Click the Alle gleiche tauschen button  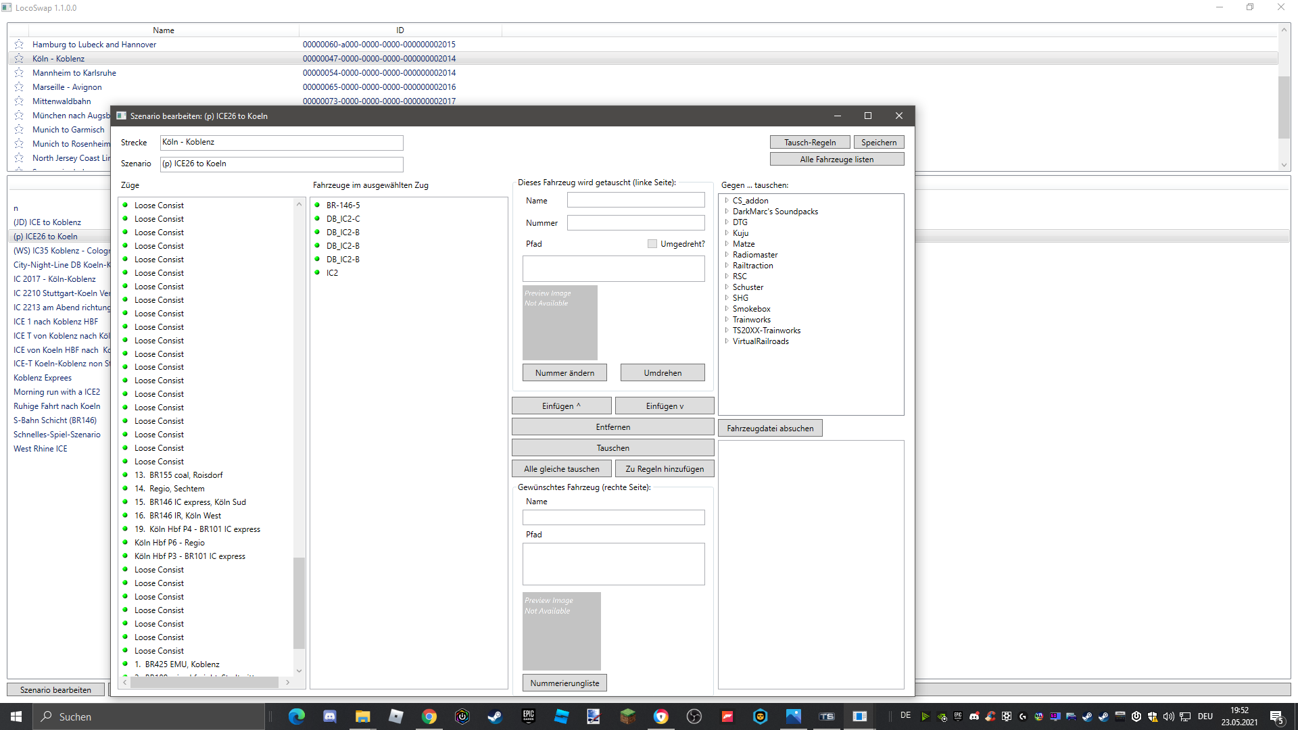click(561, 469)
